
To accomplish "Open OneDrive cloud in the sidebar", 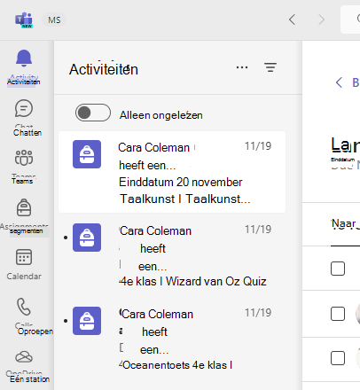I will 24,366.
